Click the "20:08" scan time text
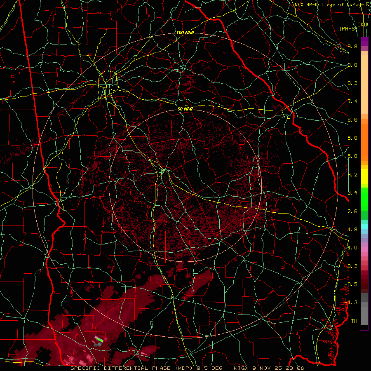371x371 pixels. [295, 368]
